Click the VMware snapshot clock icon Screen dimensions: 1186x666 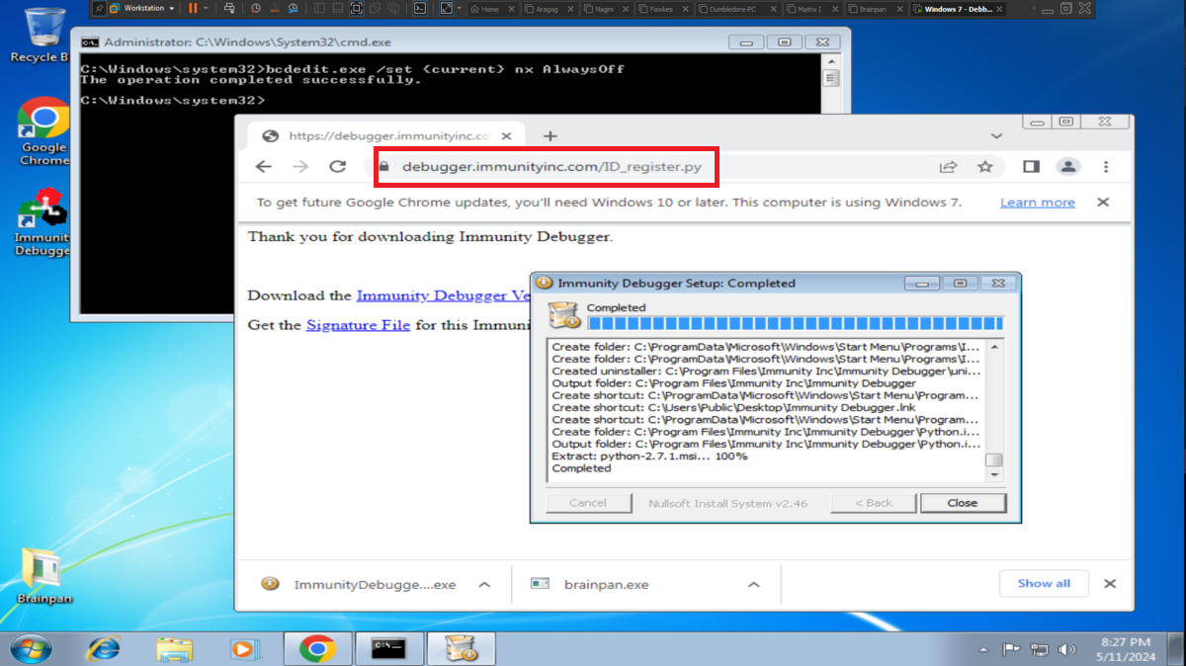[256, 8]
